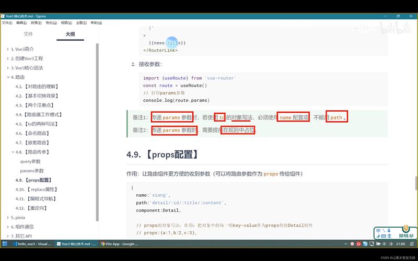The width and height of the screenshot is (418, 261).
Task: Jump to 4.2.【基本切换效果】 in outline
Action: (x=37, y=96)
